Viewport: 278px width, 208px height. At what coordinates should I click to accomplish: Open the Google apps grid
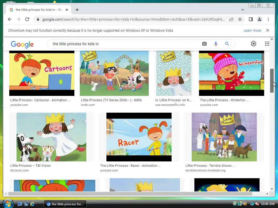(x=267, y=44)
